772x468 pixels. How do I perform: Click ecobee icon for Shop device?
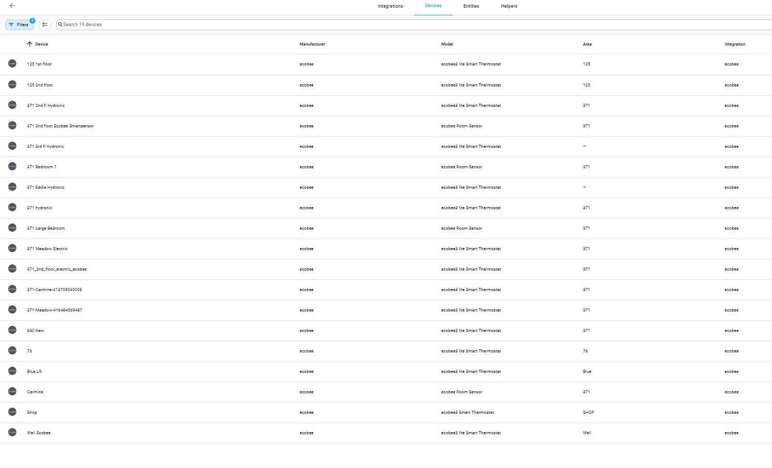[12, 412]
